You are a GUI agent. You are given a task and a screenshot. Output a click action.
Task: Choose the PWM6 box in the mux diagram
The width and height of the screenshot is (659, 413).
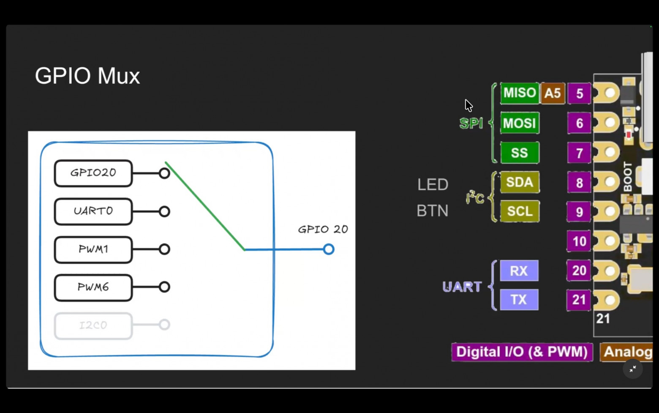93,287
